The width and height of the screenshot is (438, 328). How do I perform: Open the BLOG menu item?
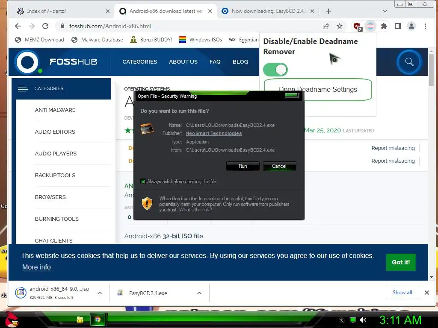click(x=240, y=61)
